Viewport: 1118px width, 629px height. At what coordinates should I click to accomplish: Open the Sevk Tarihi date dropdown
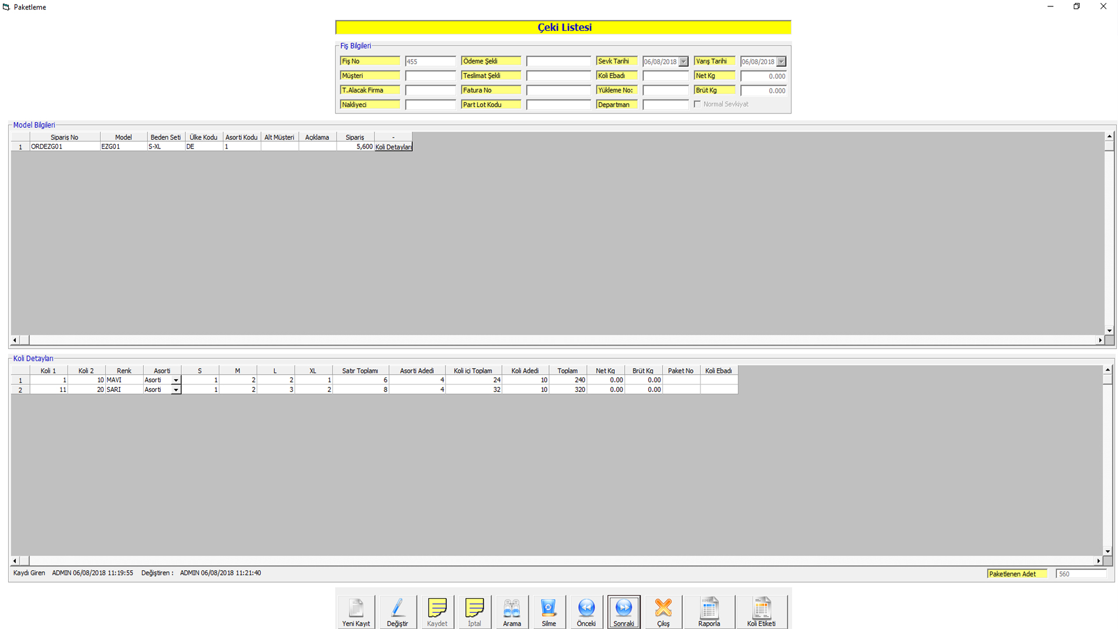(684, 62)
